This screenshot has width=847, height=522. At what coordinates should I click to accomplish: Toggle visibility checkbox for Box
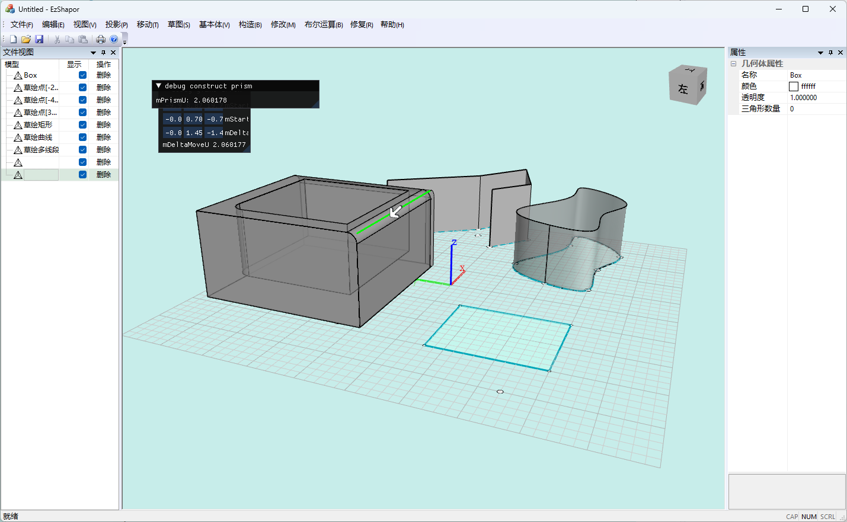(82, 75)
